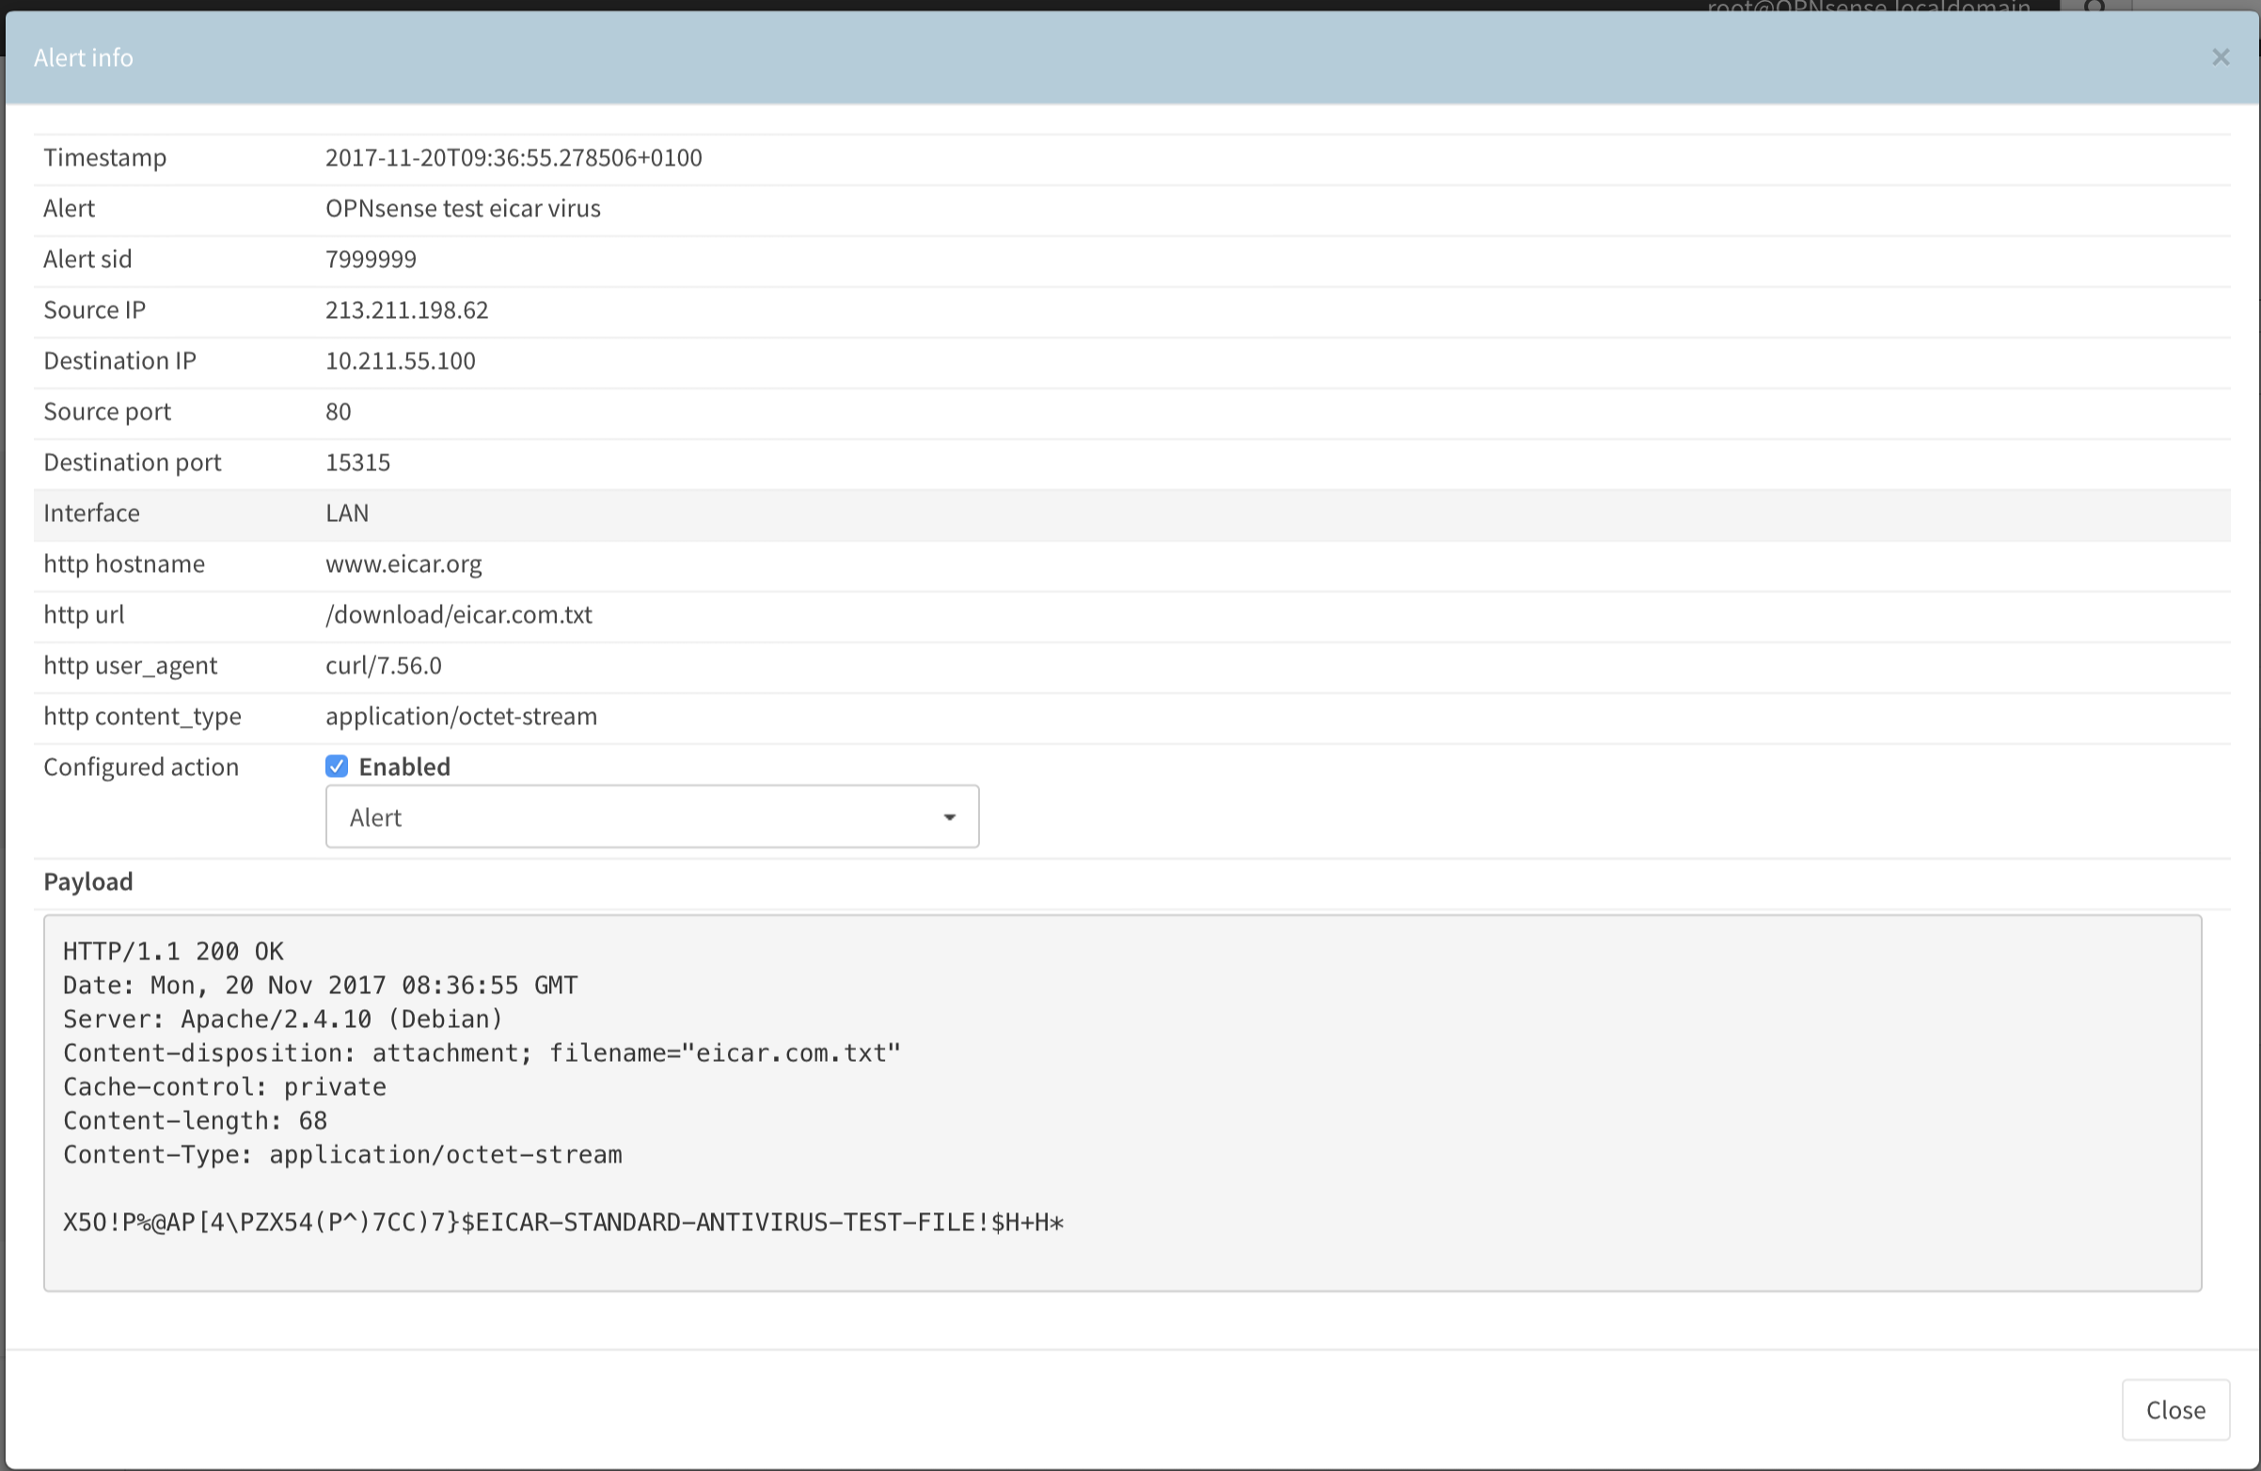Uncheck the Enabled checkbox
2261x1471 pixels.
(337, 767)
